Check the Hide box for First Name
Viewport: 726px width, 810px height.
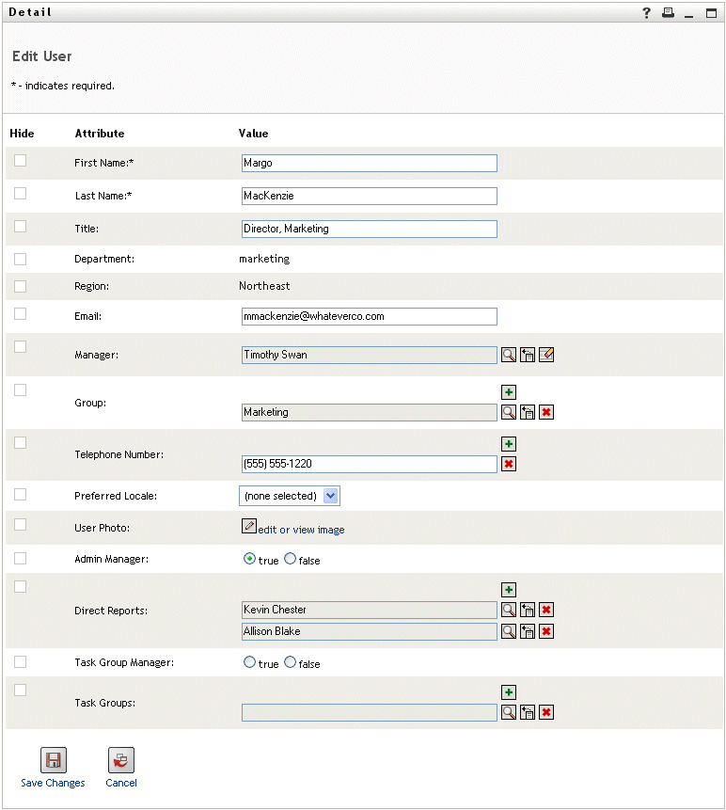click(20, 161)
